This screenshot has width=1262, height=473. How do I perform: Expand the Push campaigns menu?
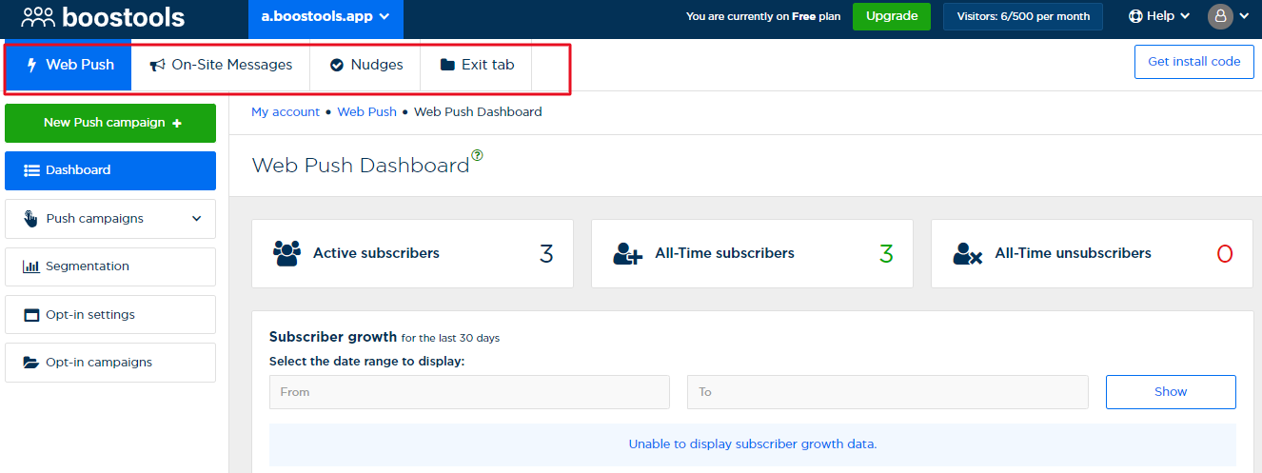[110, 219]
